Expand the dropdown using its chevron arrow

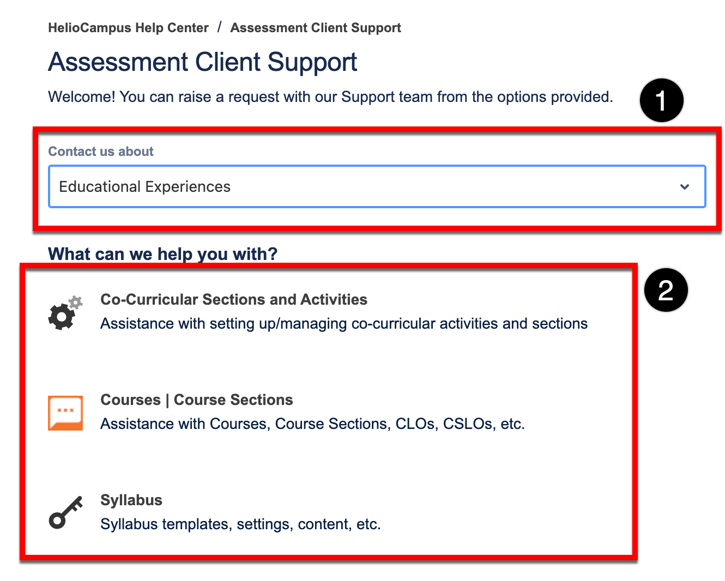[685, 187]
